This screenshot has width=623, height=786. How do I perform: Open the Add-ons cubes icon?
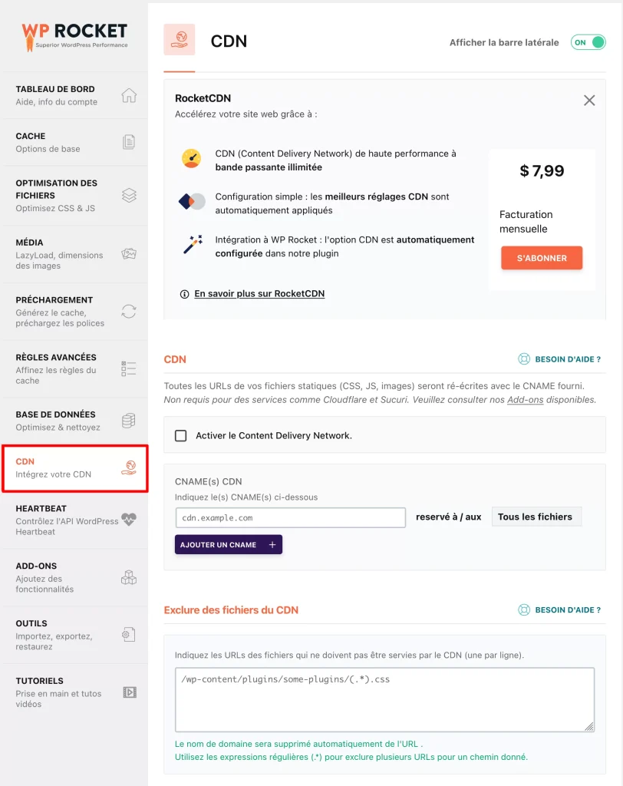pyautogui.click(x=129, y=577)
